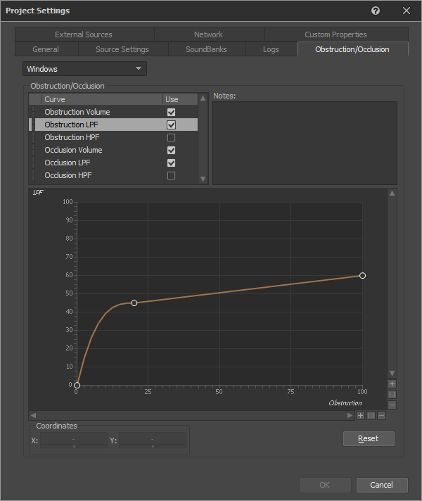The image size is (422, 501).
Task: Click curve list scroll down arrow
Action: pyautogui.click(x=203, y=179)
